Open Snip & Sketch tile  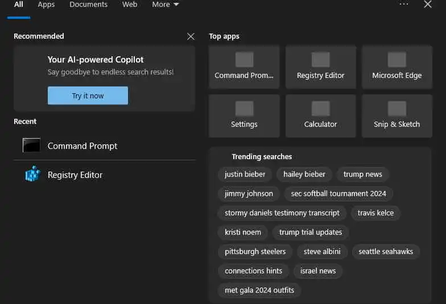397,116
